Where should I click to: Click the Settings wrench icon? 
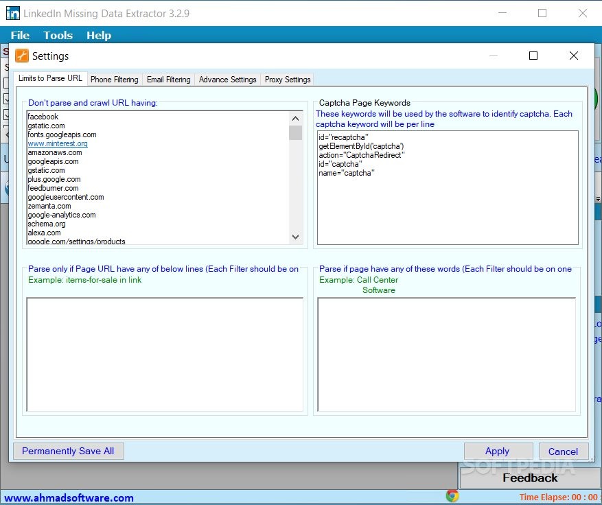(22, 56)
